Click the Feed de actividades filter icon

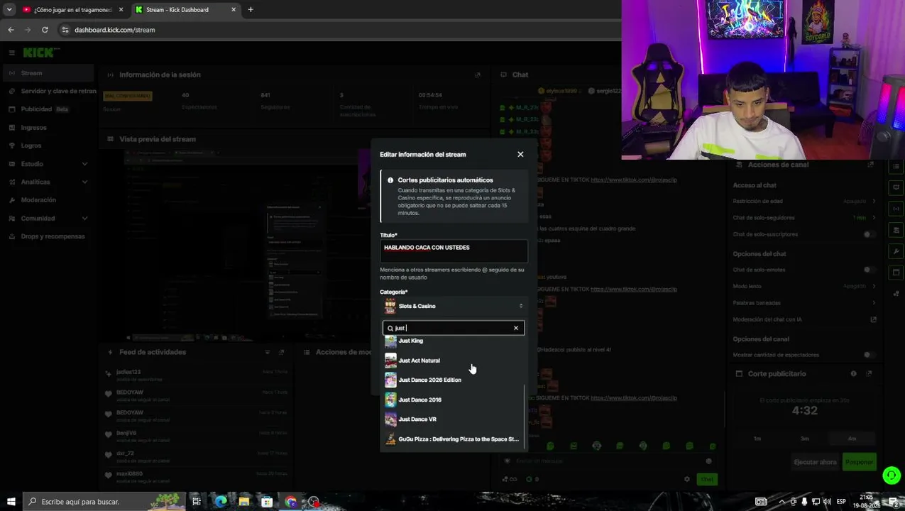pos(268,352)
